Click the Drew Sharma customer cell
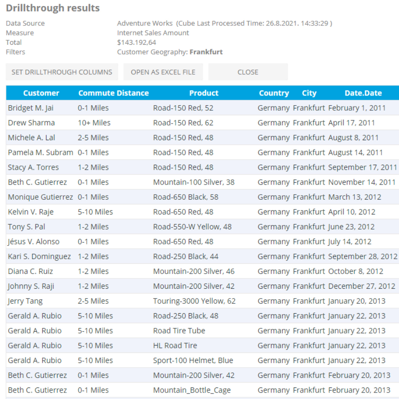Image resolution: width=399 pixels, height=399 pixels. (x=31, y=123)
